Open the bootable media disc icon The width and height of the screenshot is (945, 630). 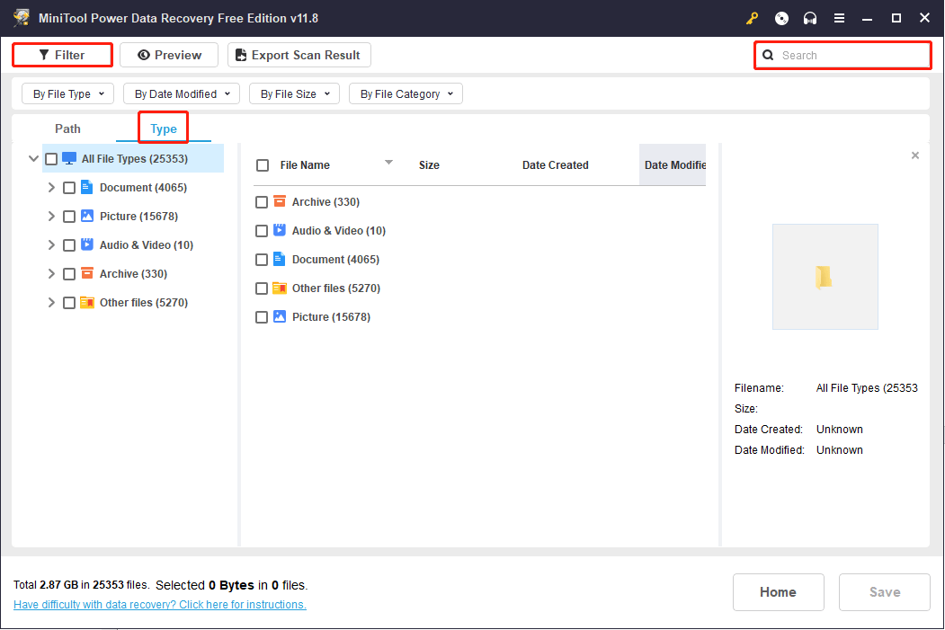point(781,19)
